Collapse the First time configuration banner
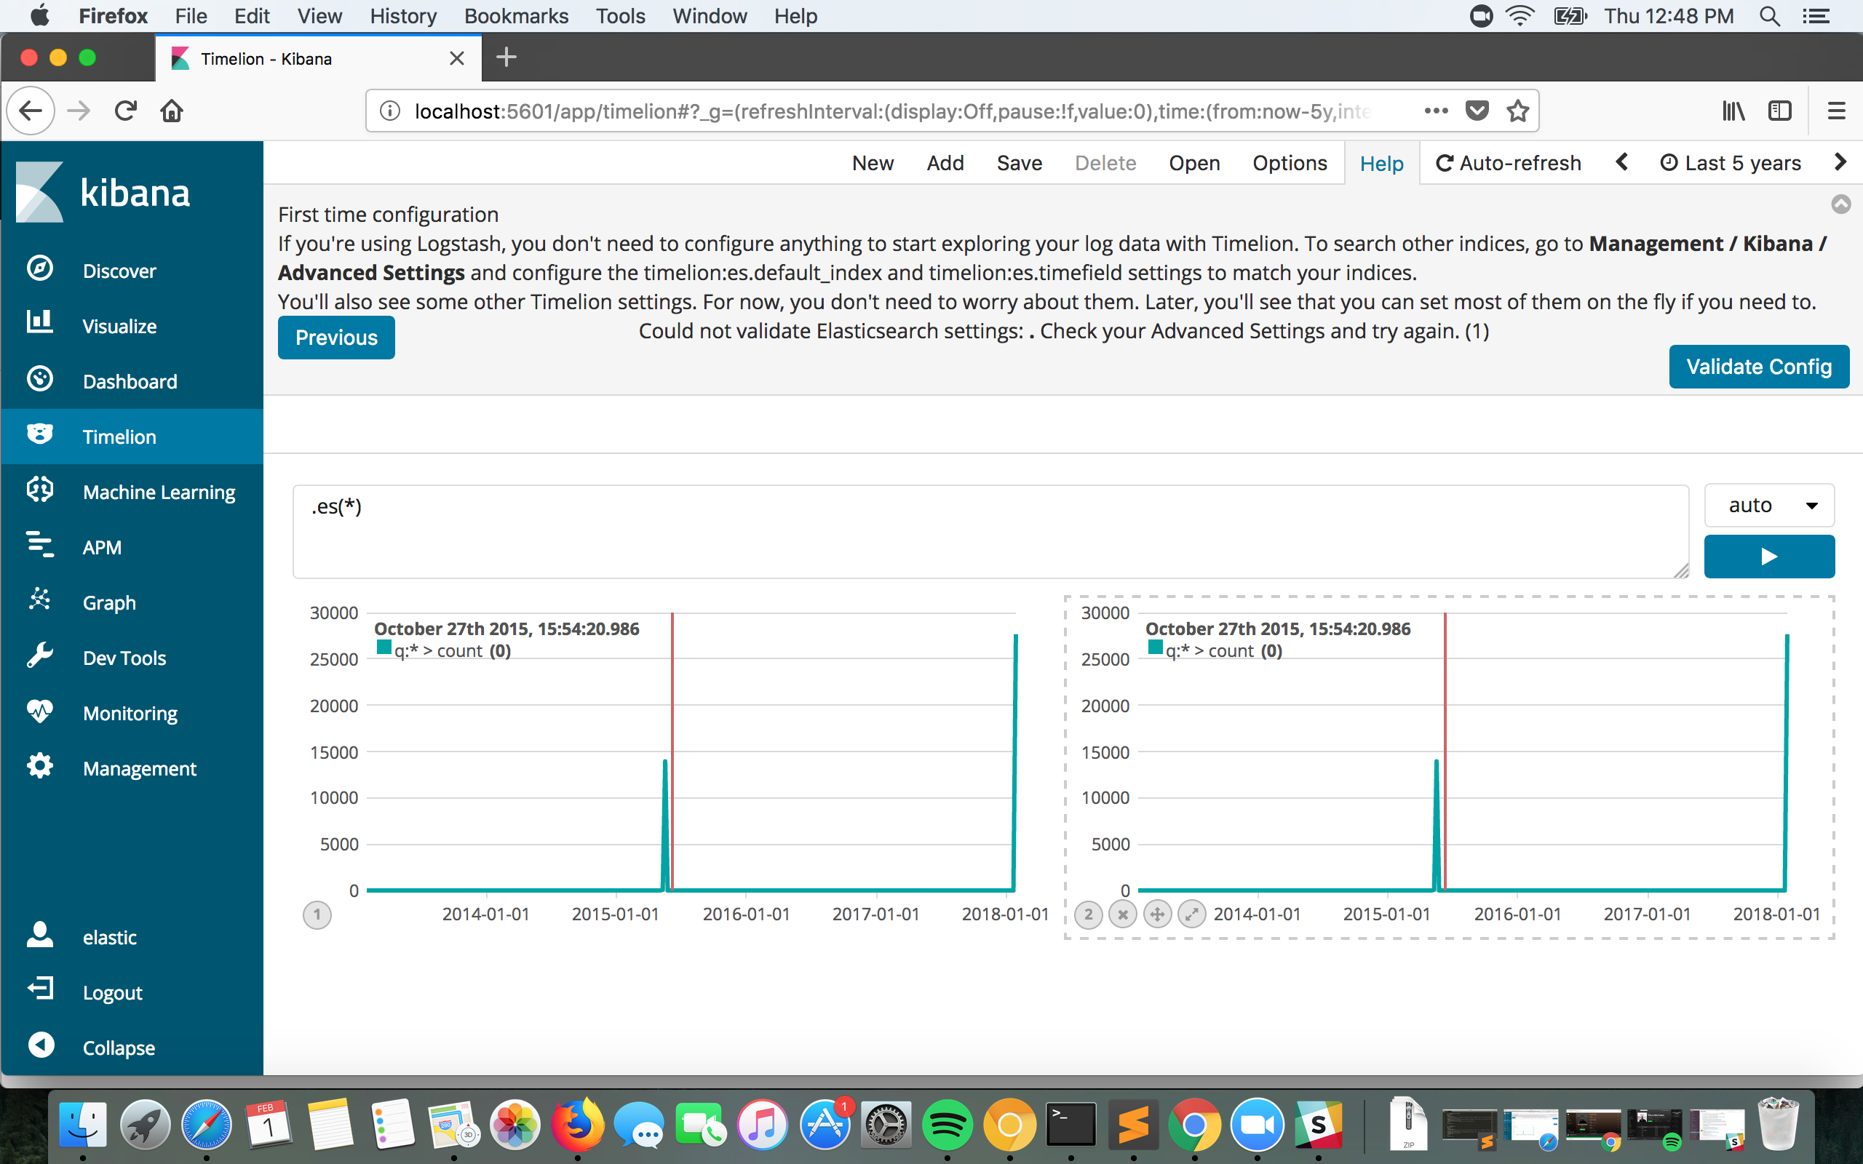 tap(1841, 203)
